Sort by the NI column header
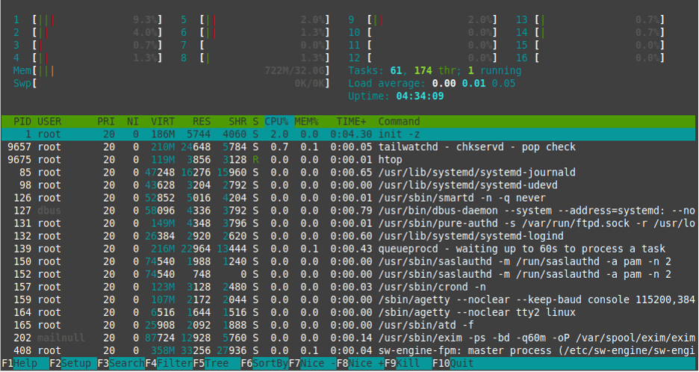Image resolution: width=699 pixels, height=372 pixels. tap(133, 121)
